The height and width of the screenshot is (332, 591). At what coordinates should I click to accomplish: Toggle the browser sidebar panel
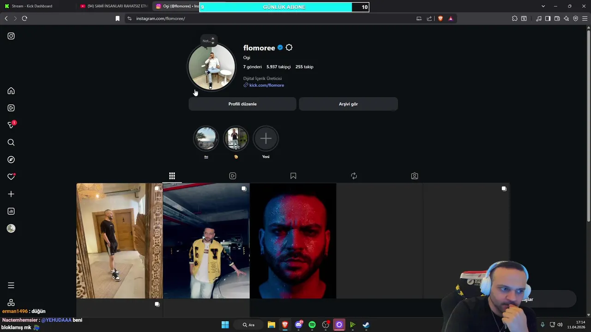(x=548, y=18)
